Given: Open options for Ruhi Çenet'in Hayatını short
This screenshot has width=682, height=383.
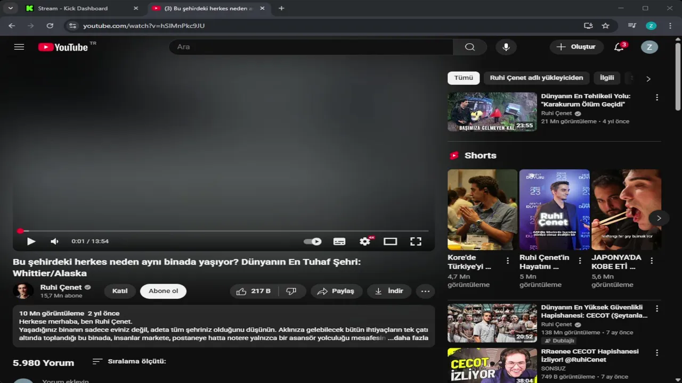Looking at the screenshot, I should pos(580,261).
